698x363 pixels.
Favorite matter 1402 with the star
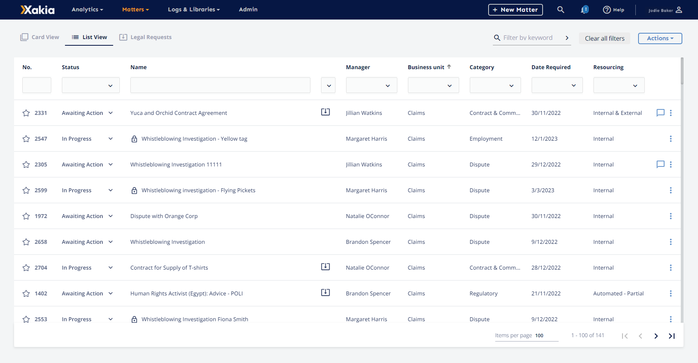tap(26, 293)
